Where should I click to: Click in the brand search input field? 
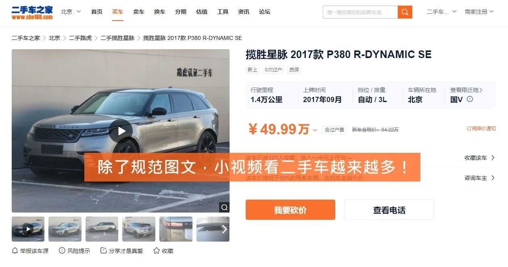click(x=360, y=12)
